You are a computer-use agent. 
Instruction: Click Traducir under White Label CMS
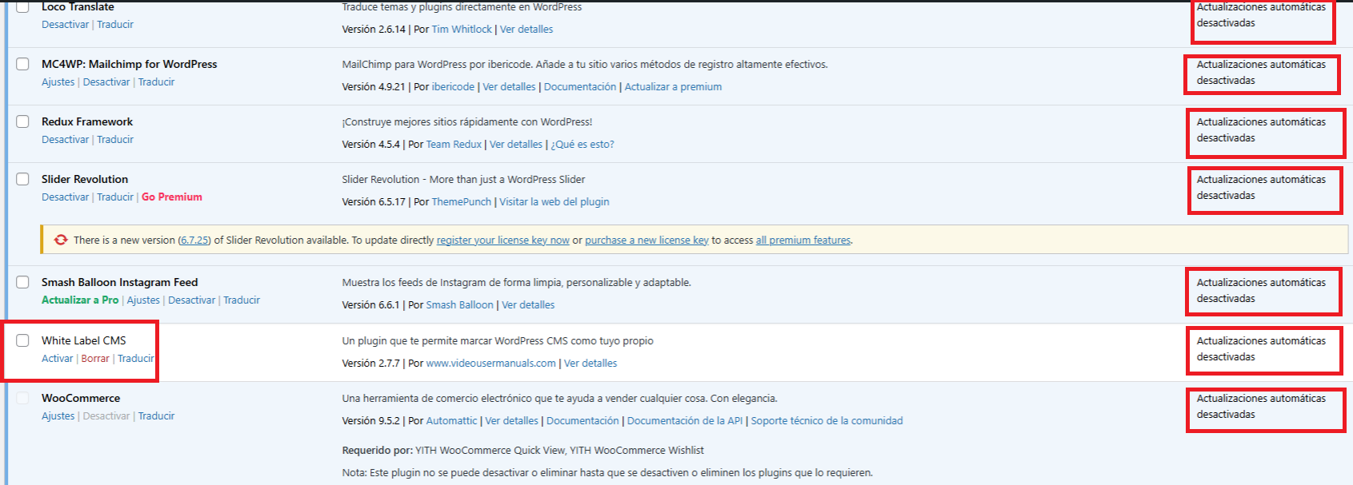[x=136, y=359]
